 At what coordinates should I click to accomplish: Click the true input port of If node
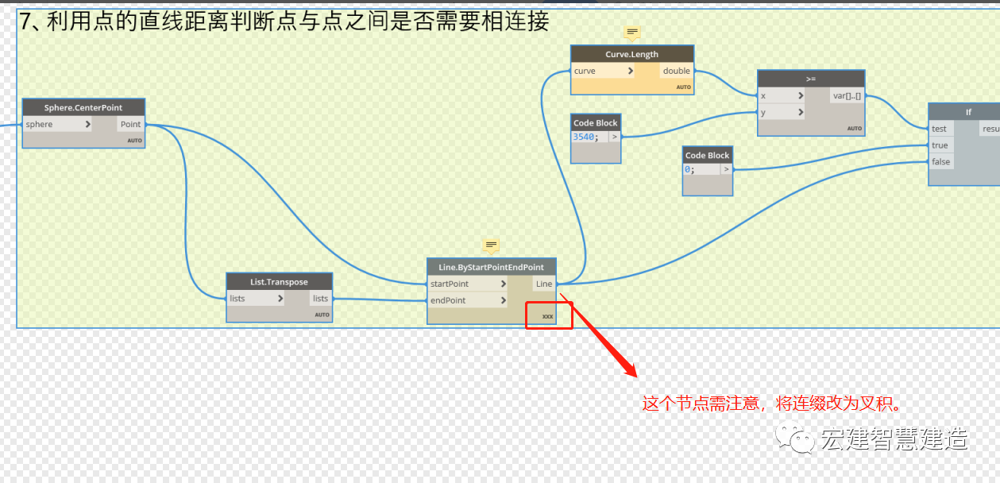940,145
